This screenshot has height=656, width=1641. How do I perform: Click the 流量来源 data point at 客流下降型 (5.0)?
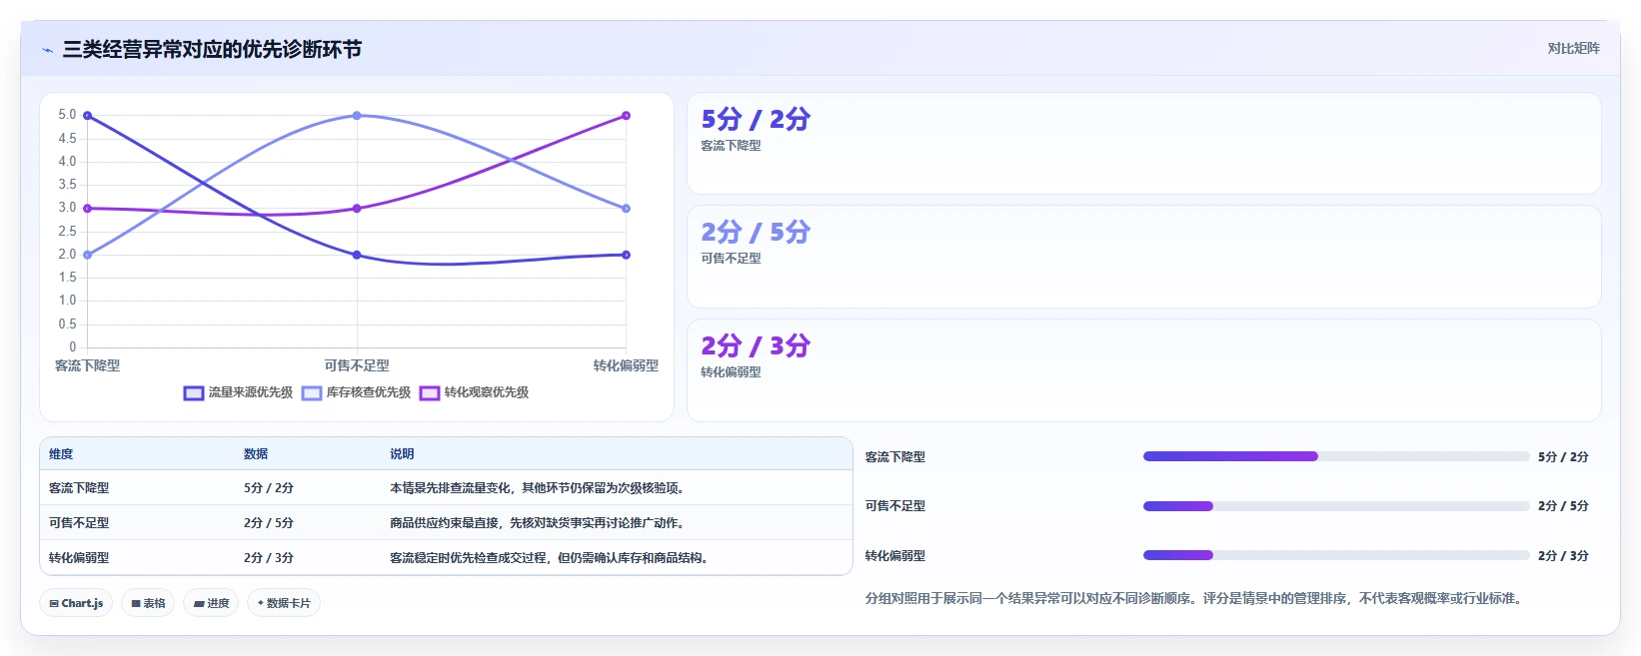(88, 116)
